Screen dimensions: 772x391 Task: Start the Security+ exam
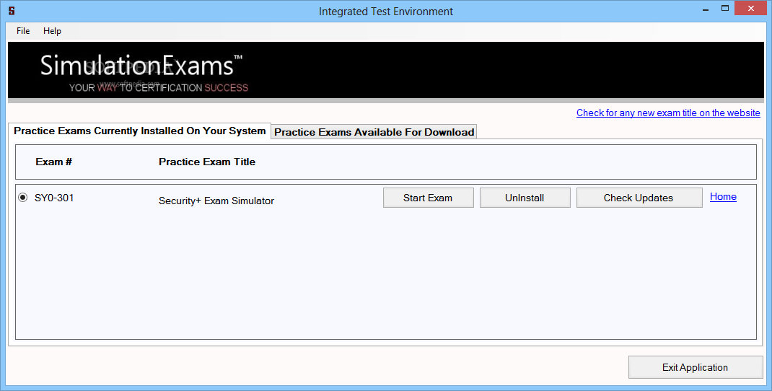429,198
